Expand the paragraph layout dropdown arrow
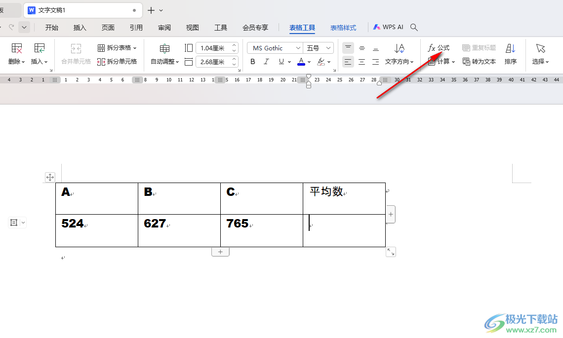 click(x=23, y=223)
